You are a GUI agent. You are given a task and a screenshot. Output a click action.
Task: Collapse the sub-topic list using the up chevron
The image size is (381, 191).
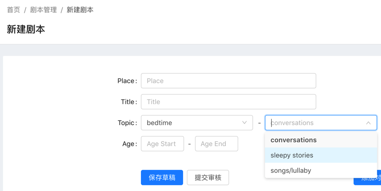(368, 123)
